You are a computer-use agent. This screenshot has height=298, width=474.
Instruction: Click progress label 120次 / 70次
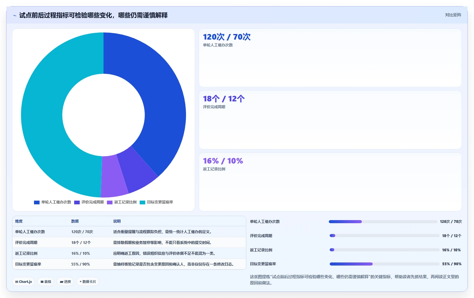point(451,222)
